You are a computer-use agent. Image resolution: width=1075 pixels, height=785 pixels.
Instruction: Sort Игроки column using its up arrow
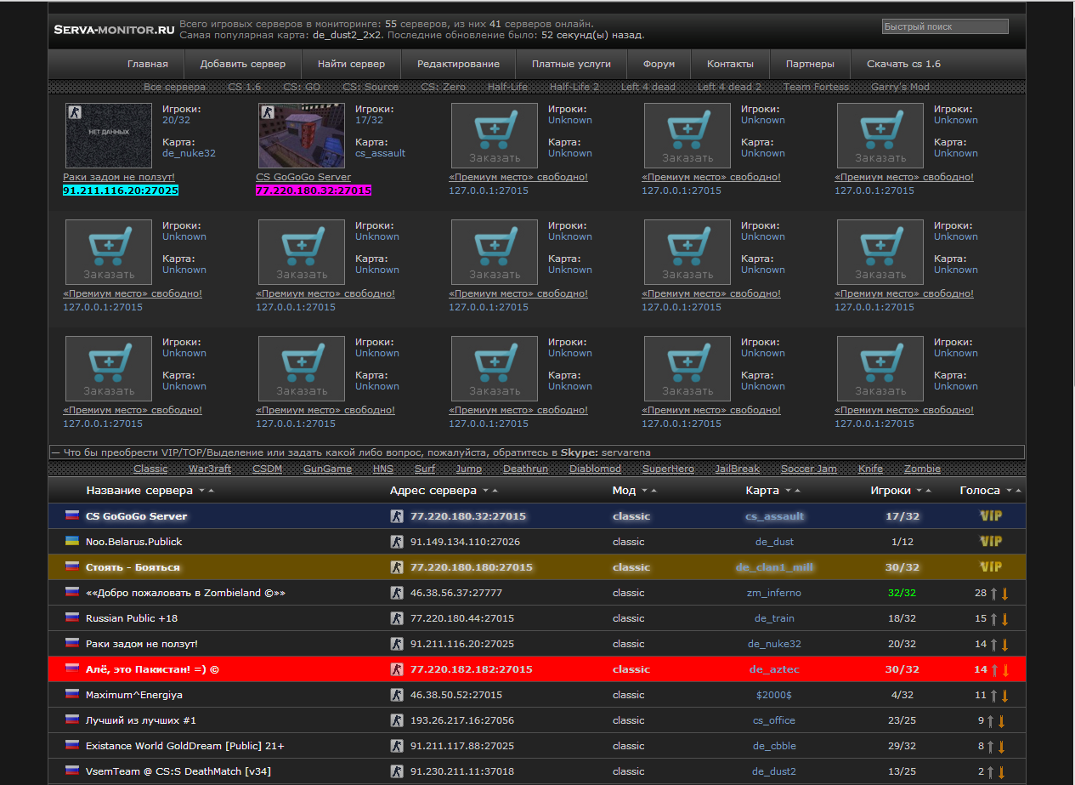928,491
